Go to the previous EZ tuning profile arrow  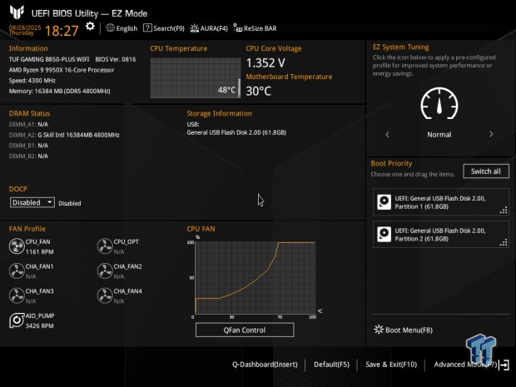tap(387, 134)
